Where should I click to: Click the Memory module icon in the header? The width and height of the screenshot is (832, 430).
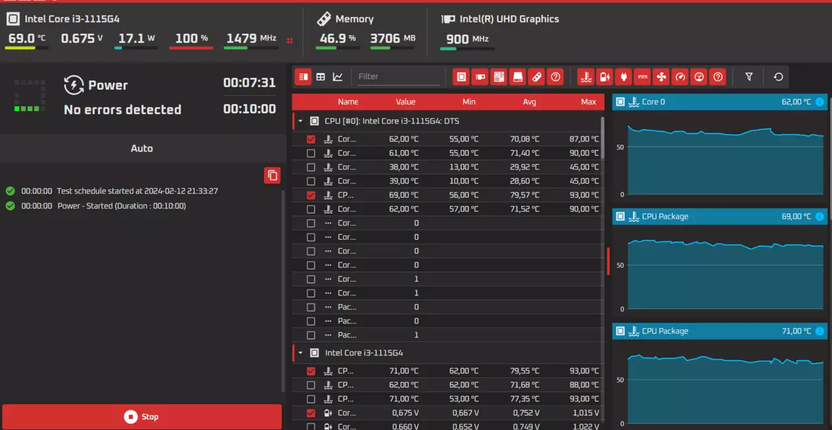tap(324, 19)
